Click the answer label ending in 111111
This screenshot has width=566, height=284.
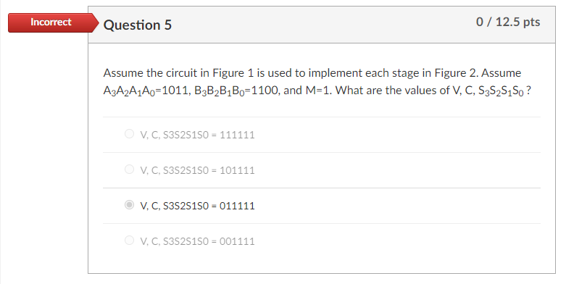[197, 135]
